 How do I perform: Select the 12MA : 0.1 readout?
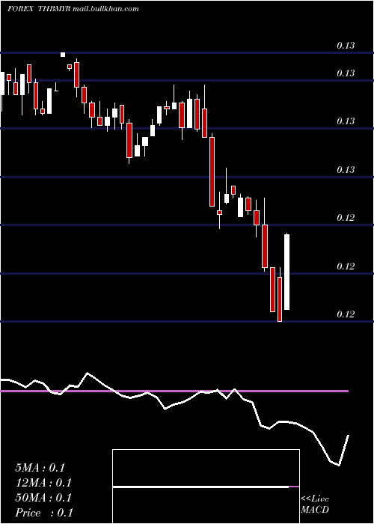43,483
